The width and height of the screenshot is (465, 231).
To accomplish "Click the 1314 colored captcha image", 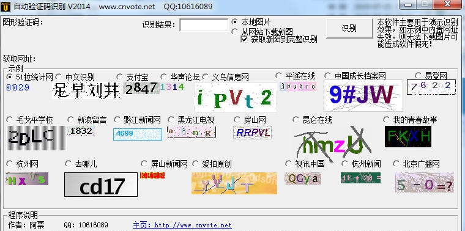I will point(172,87).
